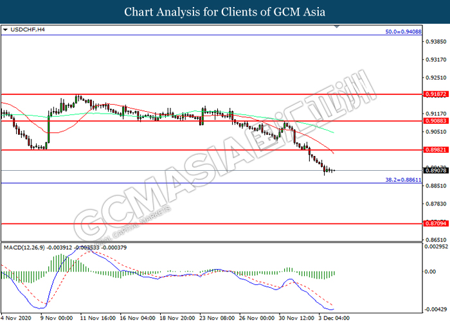
Task: Click the 0.91170 price axis label
Action: pos(436,114)
